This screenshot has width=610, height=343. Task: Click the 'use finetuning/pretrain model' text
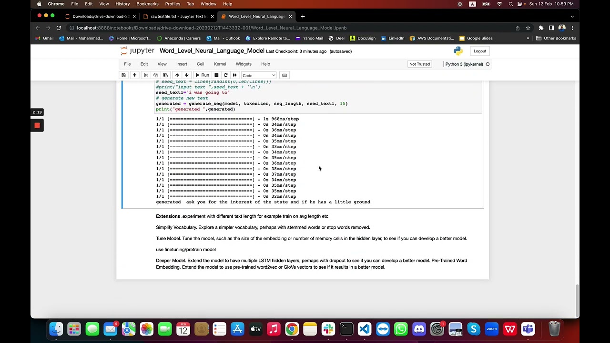pyautogui.click(x=186, y=249)
